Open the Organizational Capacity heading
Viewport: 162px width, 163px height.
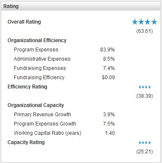(x=36, y=105)
